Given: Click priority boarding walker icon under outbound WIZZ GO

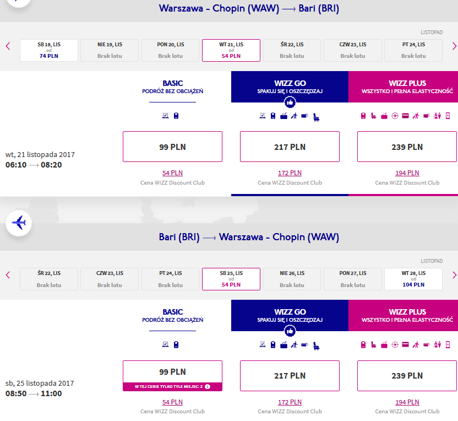Looking at the screenshot, I should [294, 116].
